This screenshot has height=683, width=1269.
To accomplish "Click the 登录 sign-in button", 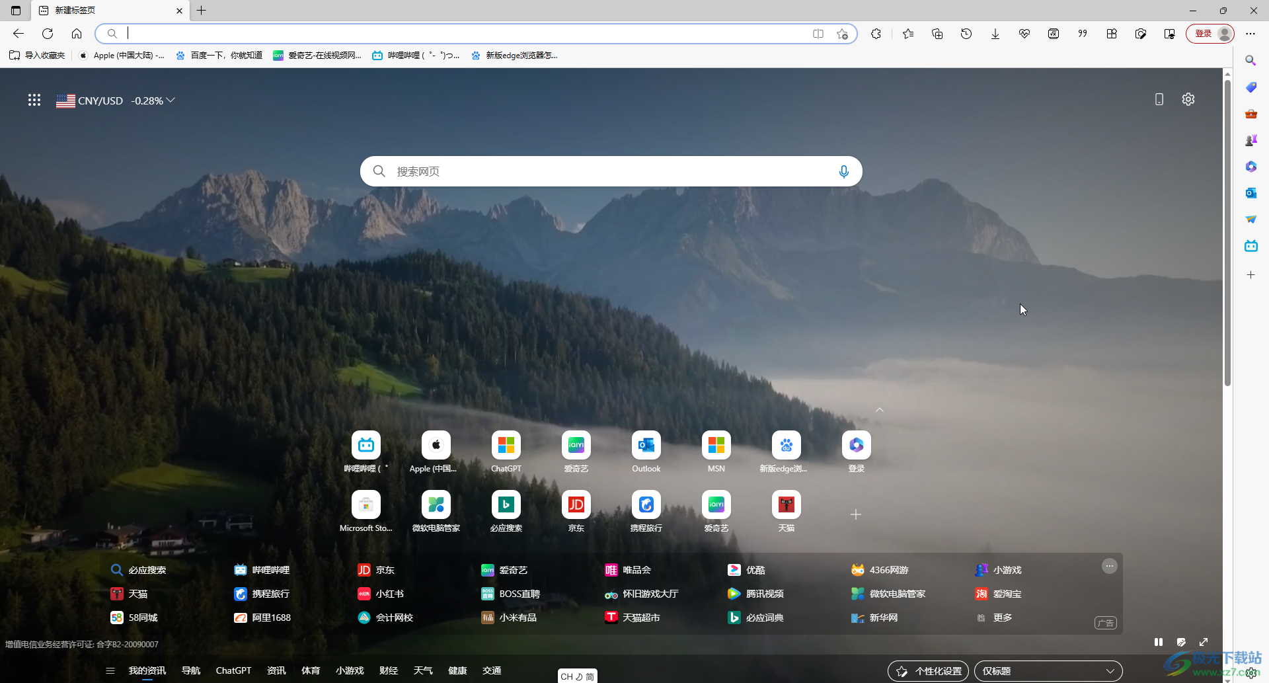I will [x=1210, y=34].
